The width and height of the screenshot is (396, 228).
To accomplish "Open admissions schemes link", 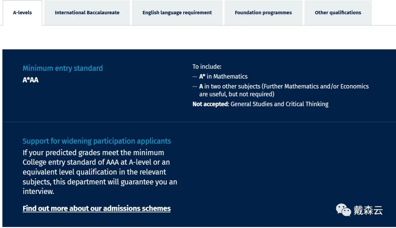I will tap(96, 208).
